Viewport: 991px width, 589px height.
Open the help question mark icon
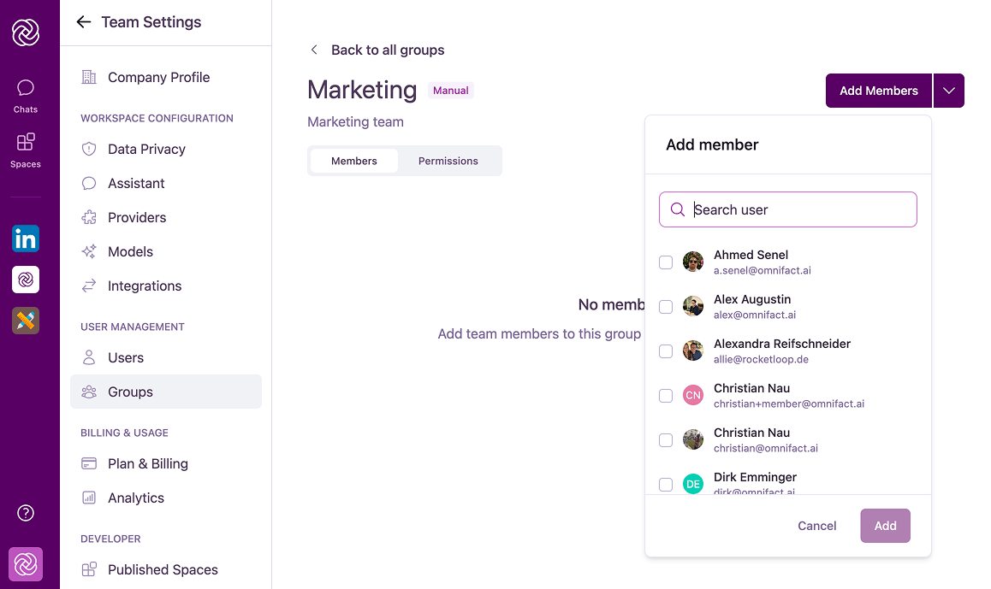pyautogui.click(x=26, y=513)
